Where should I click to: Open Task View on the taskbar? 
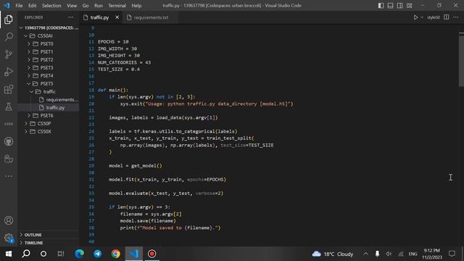pyautogui.click(x=61, y=254)
